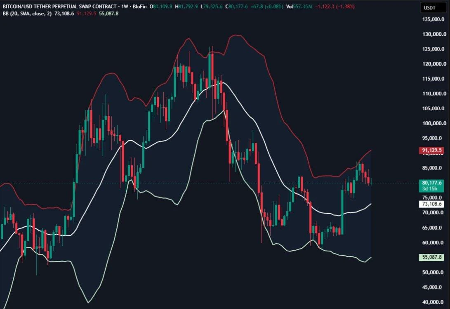Click the -1,122.3 (-1.38%) red value
Screen dimensions: 450x309
point(335,6)
